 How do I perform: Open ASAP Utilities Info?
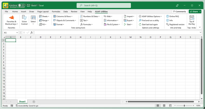pos(169,20)
